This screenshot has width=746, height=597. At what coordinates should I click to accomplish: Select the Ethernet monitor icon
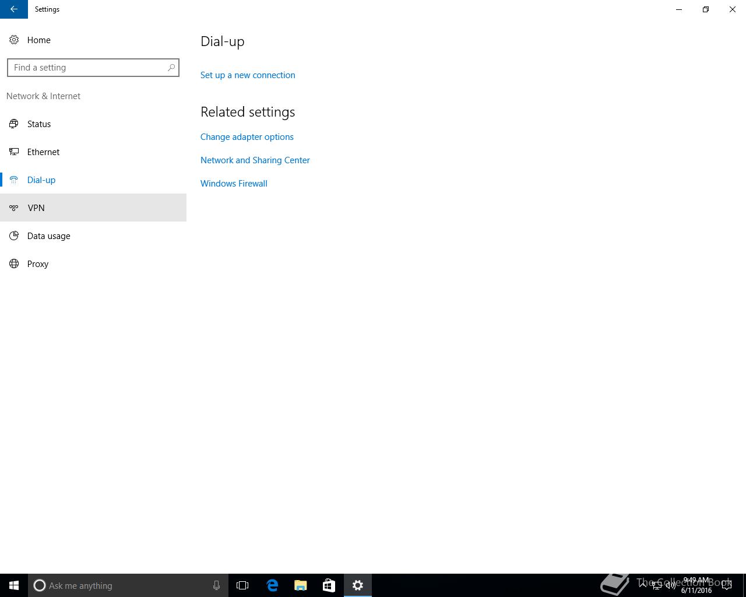(14, 152)
